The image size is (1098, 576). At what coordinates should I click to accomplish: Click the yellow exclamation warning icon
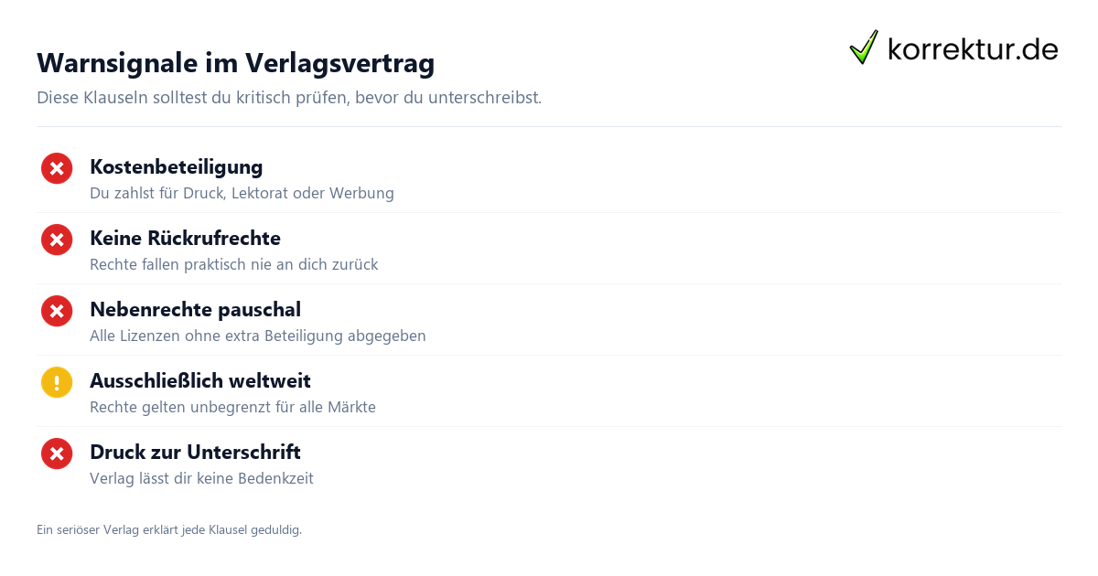click(57, 382)
